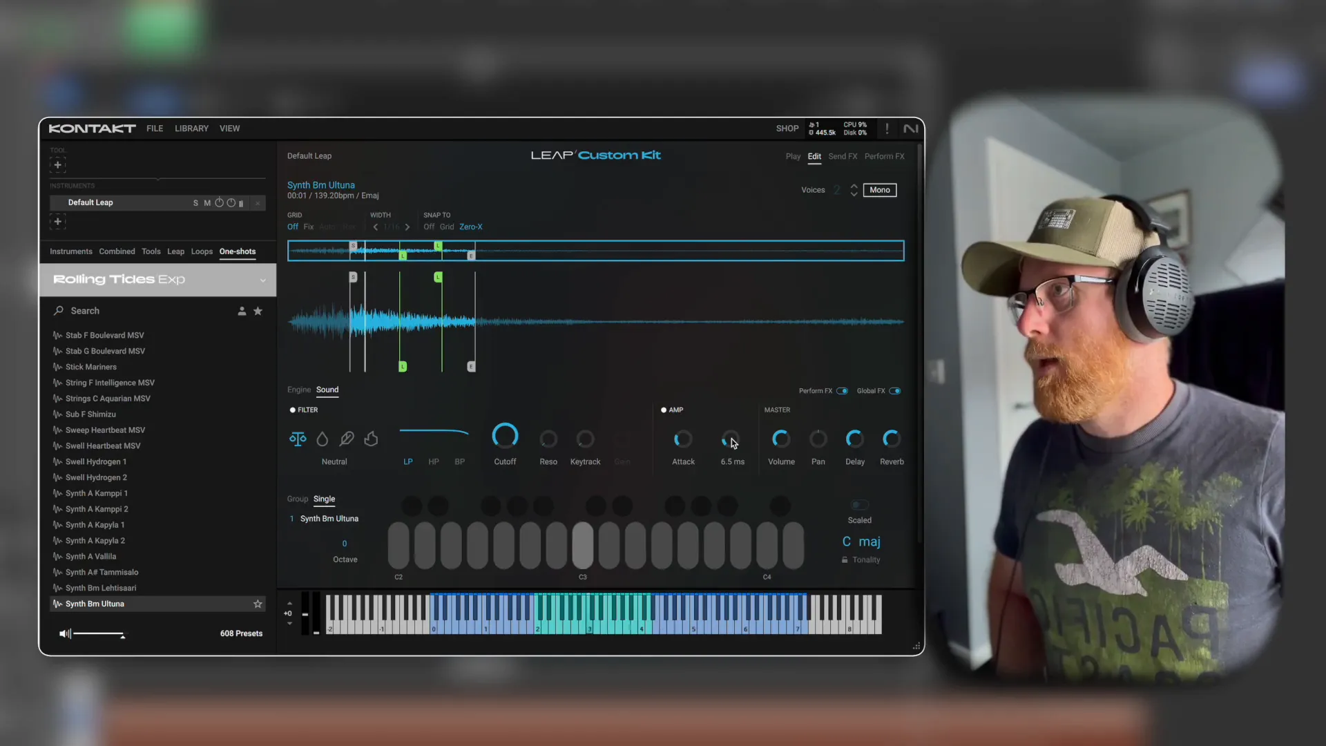This screenshot has width=1326, height=746.
Task: Switch to the Loops browser tab
Action: pyautogui.click(x=202, y=251)
